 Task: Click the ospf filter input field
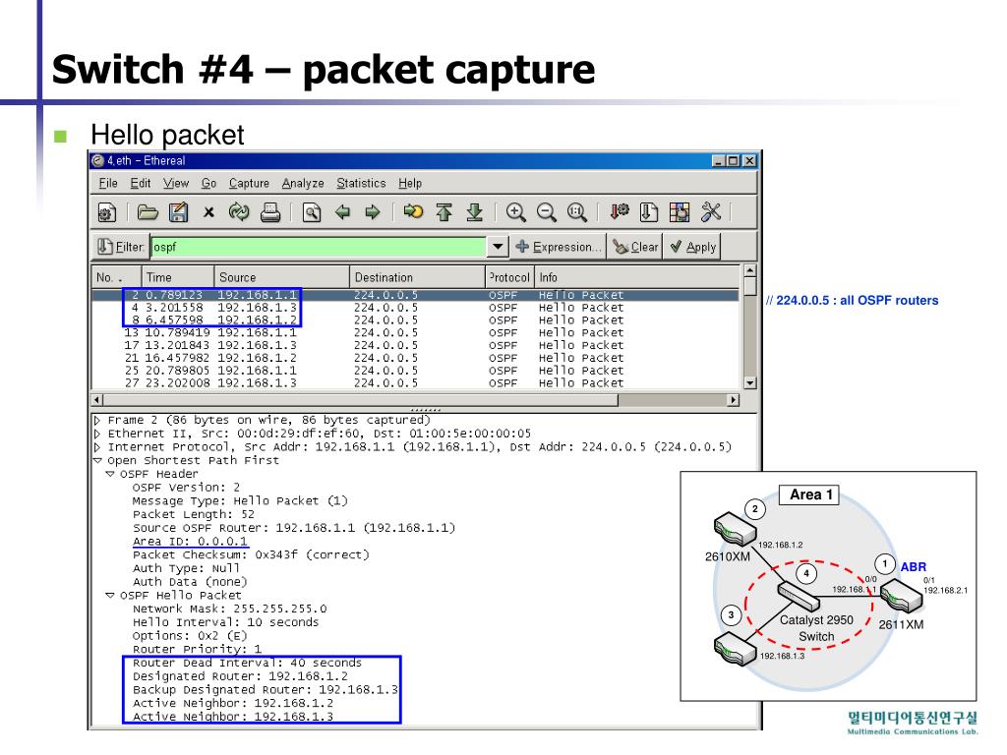click(319, 247)
